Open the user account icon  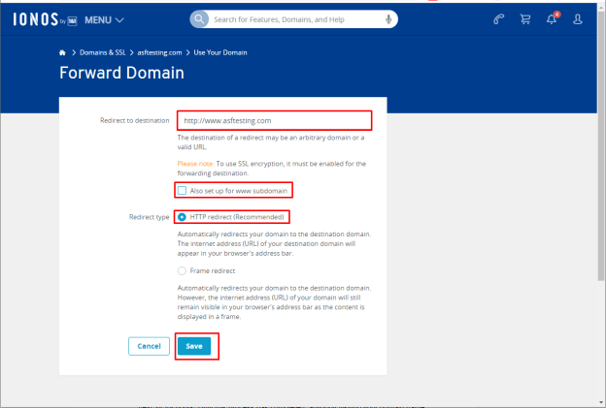point(578,19)
